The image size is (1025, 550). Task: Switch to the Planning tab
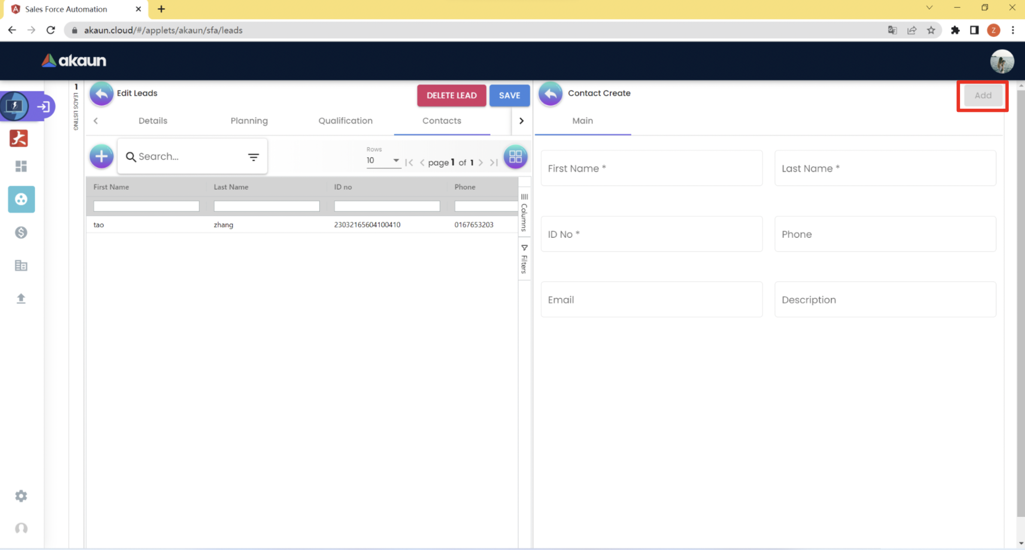249,121
